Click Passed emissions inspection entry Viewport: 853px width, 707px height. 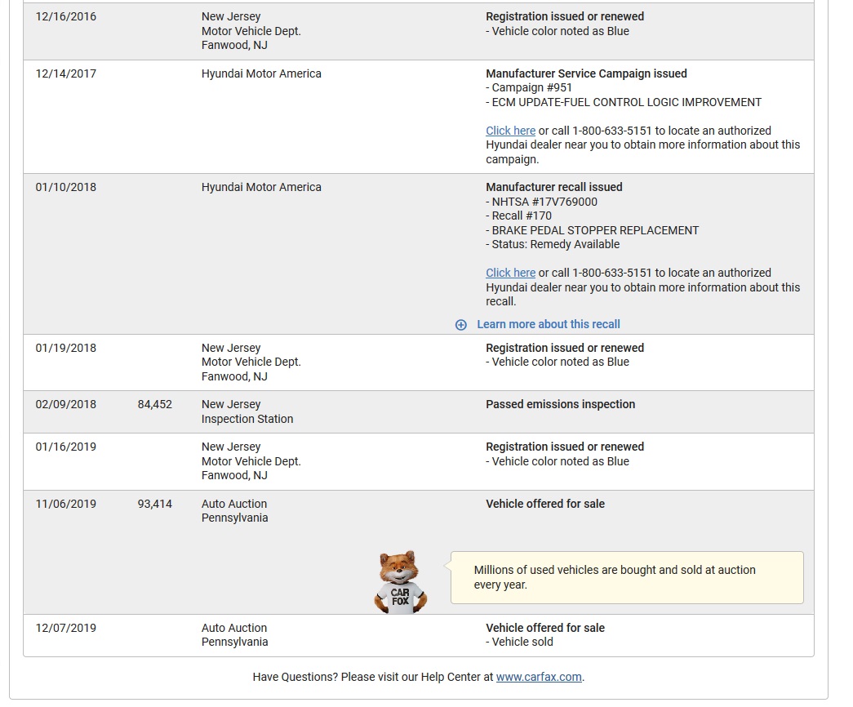pyautogui.click(x=560, y=404)
